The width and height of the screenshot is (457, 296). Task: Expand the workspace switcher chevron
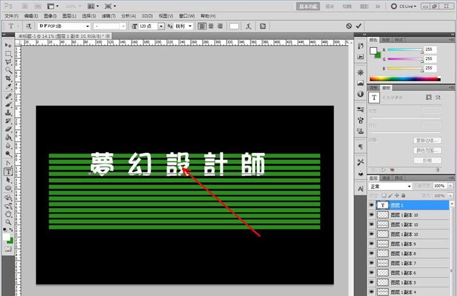coord(378,6)
